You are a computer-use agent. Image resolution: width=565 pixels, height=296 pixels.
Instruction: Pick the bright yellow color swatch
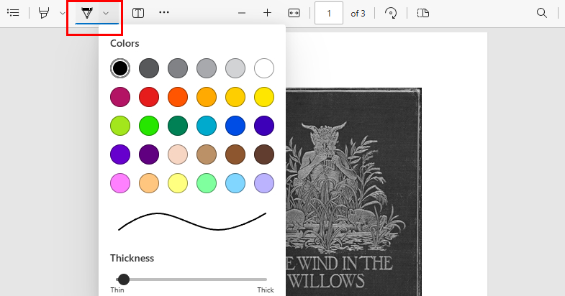point(264,97)
